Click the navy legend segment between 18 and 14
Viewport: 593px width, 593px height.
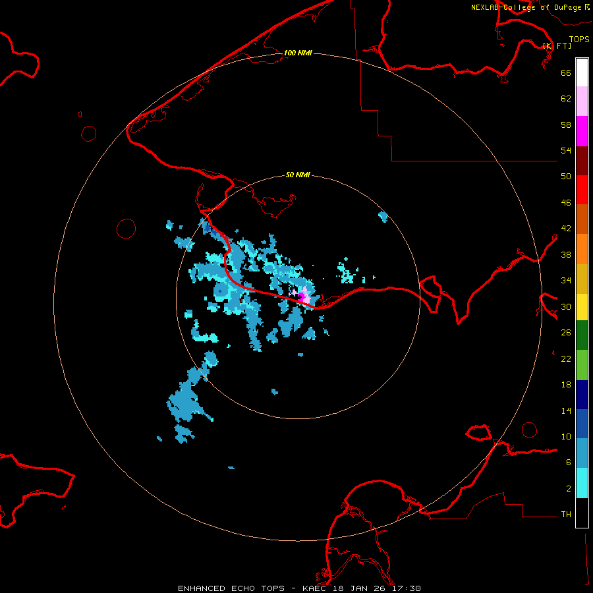[x=582, y=395]
